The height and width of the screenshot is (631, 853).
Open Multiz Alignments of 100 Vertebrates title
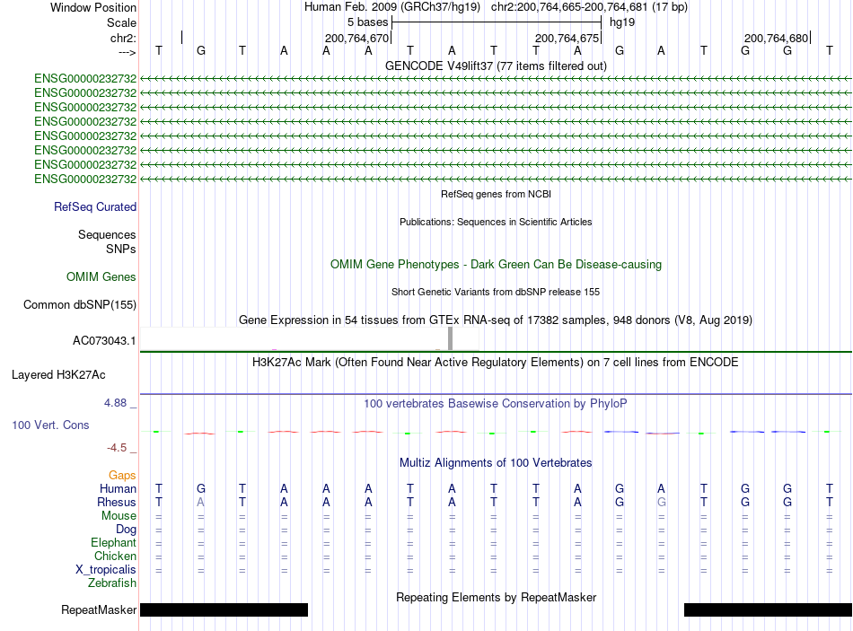click(x=496, y=463)
